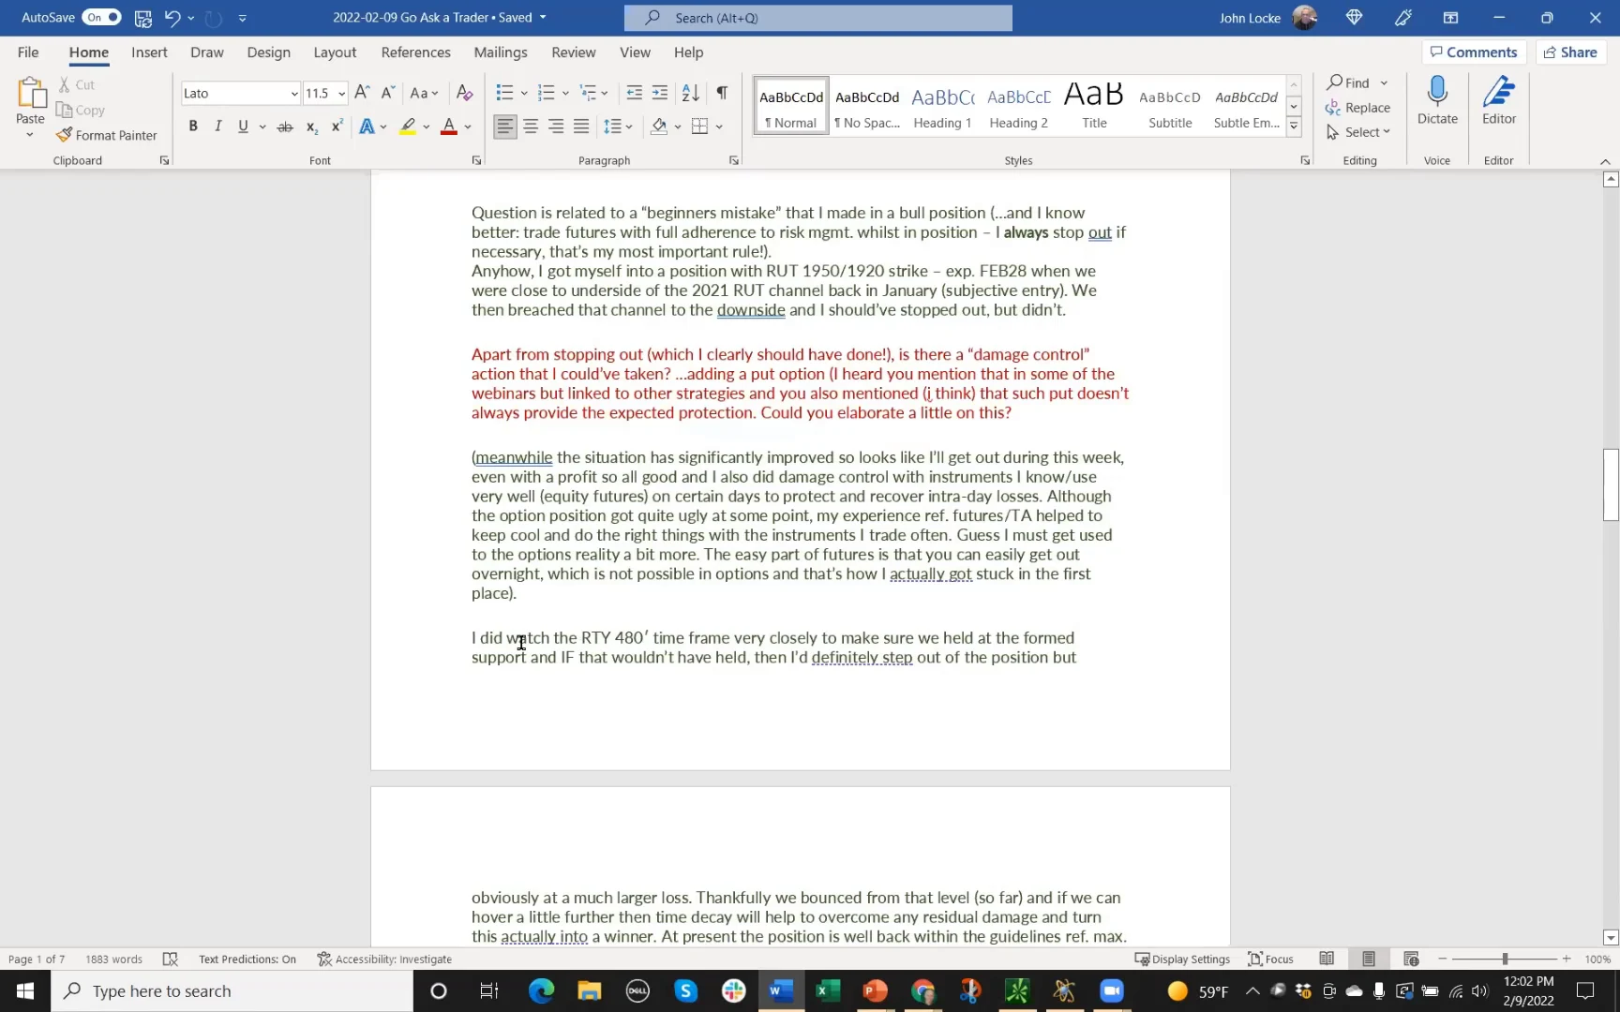1620x1012 pixels.
Task: Open Change Case dropdown
Action: point(425,92)
